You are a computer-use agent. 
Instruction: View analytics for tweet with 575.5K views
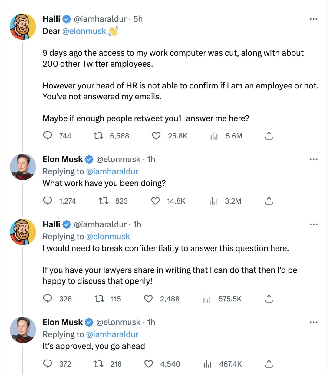[207, 299]
